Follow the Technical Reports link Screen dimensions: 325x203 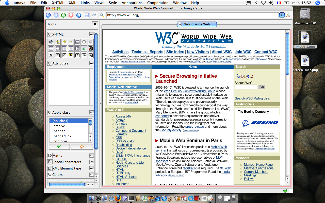(x=147, y=52)
